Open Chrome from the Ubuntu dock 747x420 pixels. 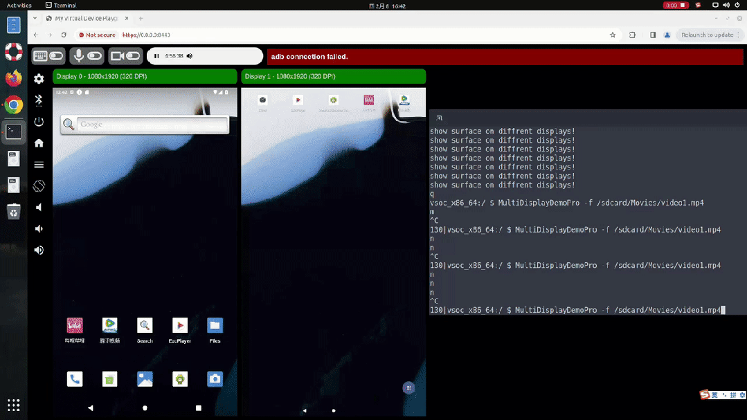click(13, 104)
